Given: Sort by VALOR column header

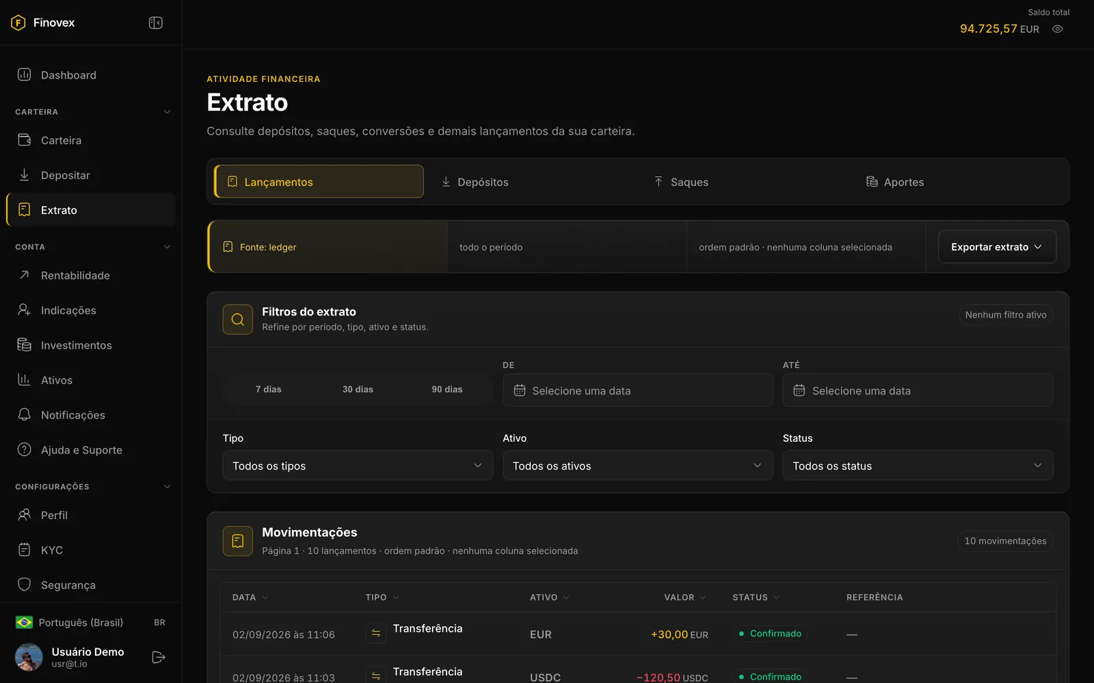Looking at the screenshot, I should [x=685, y=597].
